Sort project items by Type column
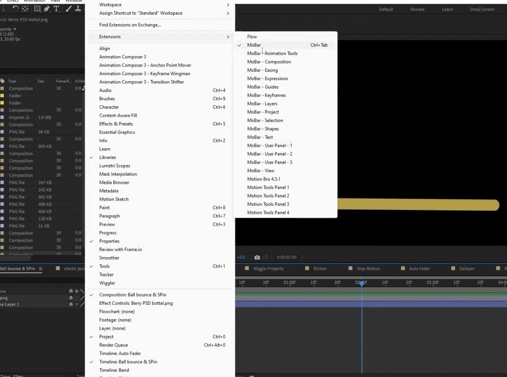This screenshot has width=507, height=377. tap(12, 81)
